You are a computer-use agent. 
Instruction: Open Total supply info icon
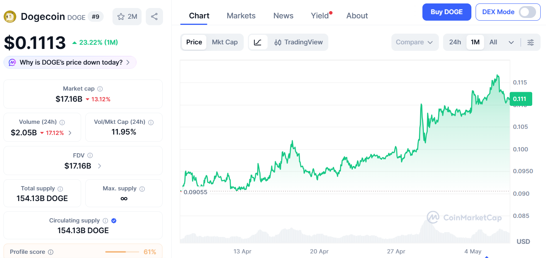[60, 189]
